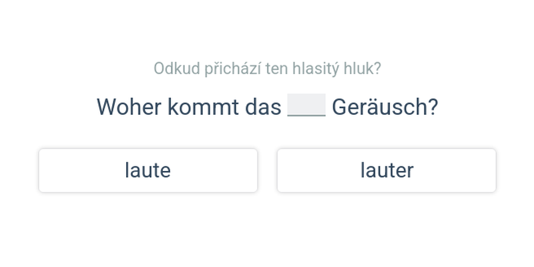Fill the gap with the adjective ending in -e
This screenshot has height=267, width=534.
coord(148,170)
